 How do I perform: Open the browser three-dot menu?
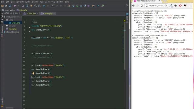pos(190,6)
